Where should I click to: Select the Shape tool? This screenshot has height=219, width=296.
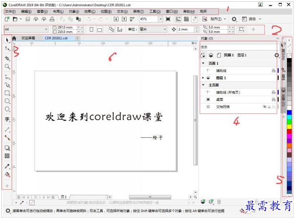[x=7, y=48]
